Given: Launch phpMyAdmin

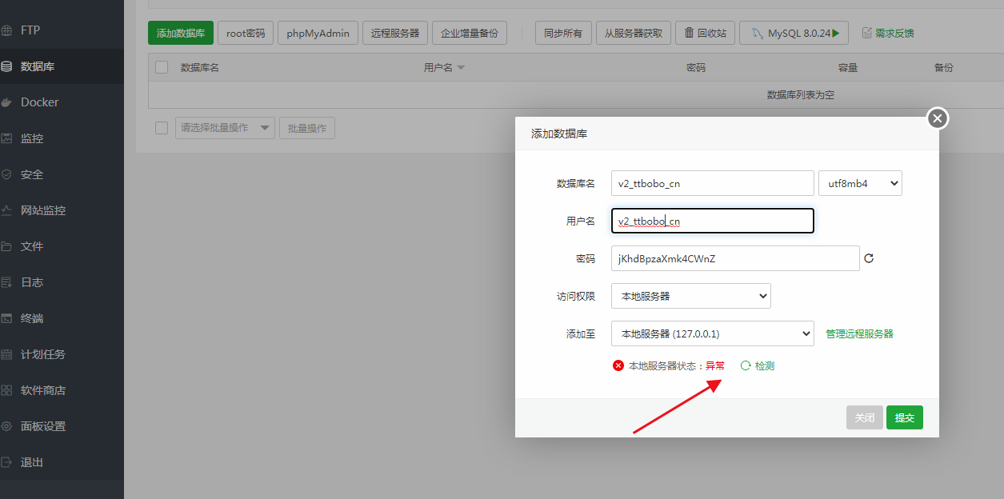Looking at the screenshot, I should coord(318,33).
